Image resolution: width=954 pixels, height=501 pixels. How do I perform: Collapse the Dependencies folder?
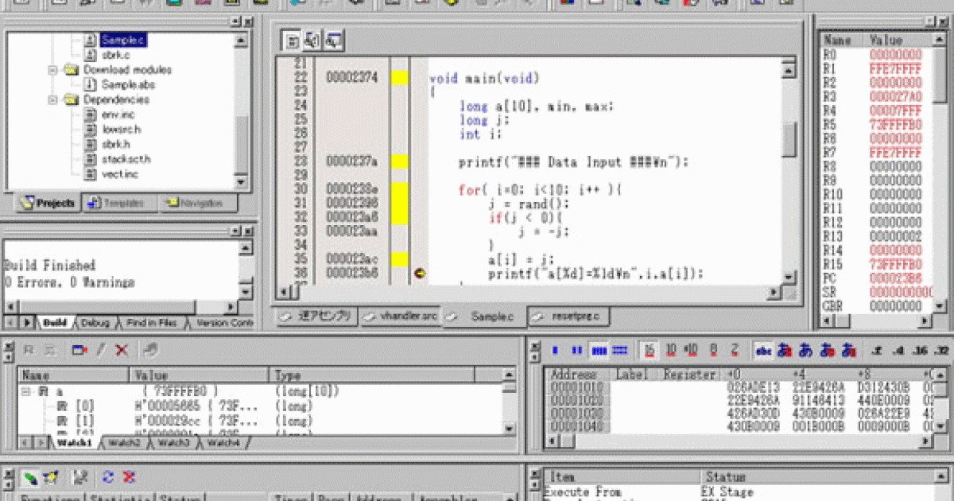(x=53, y=100)
